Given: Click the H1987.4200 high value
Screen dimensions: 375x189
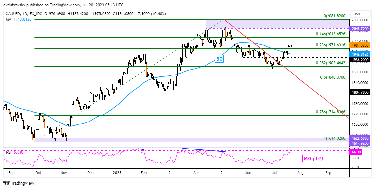Looking at the screenshot, I should coord(78,14).
